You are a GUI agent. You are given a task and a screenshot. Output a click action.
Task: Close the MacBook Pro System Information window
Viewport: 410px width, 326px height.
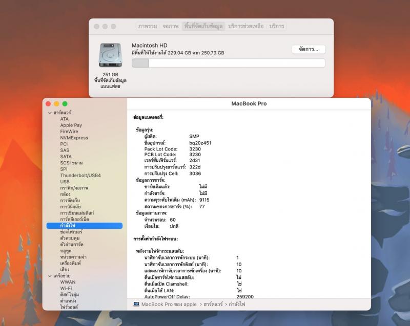(48, 104)
